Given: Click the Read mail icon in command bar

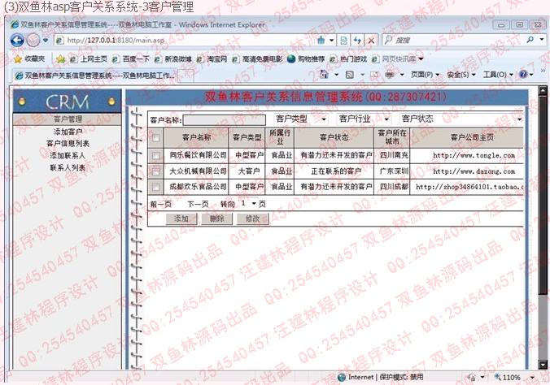Looking at the screenshot, I should click(375, 75).
